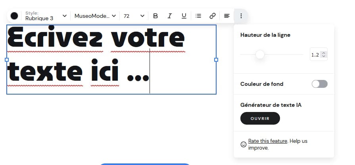Apply italic formatting to text

click(x=170, y=16)
